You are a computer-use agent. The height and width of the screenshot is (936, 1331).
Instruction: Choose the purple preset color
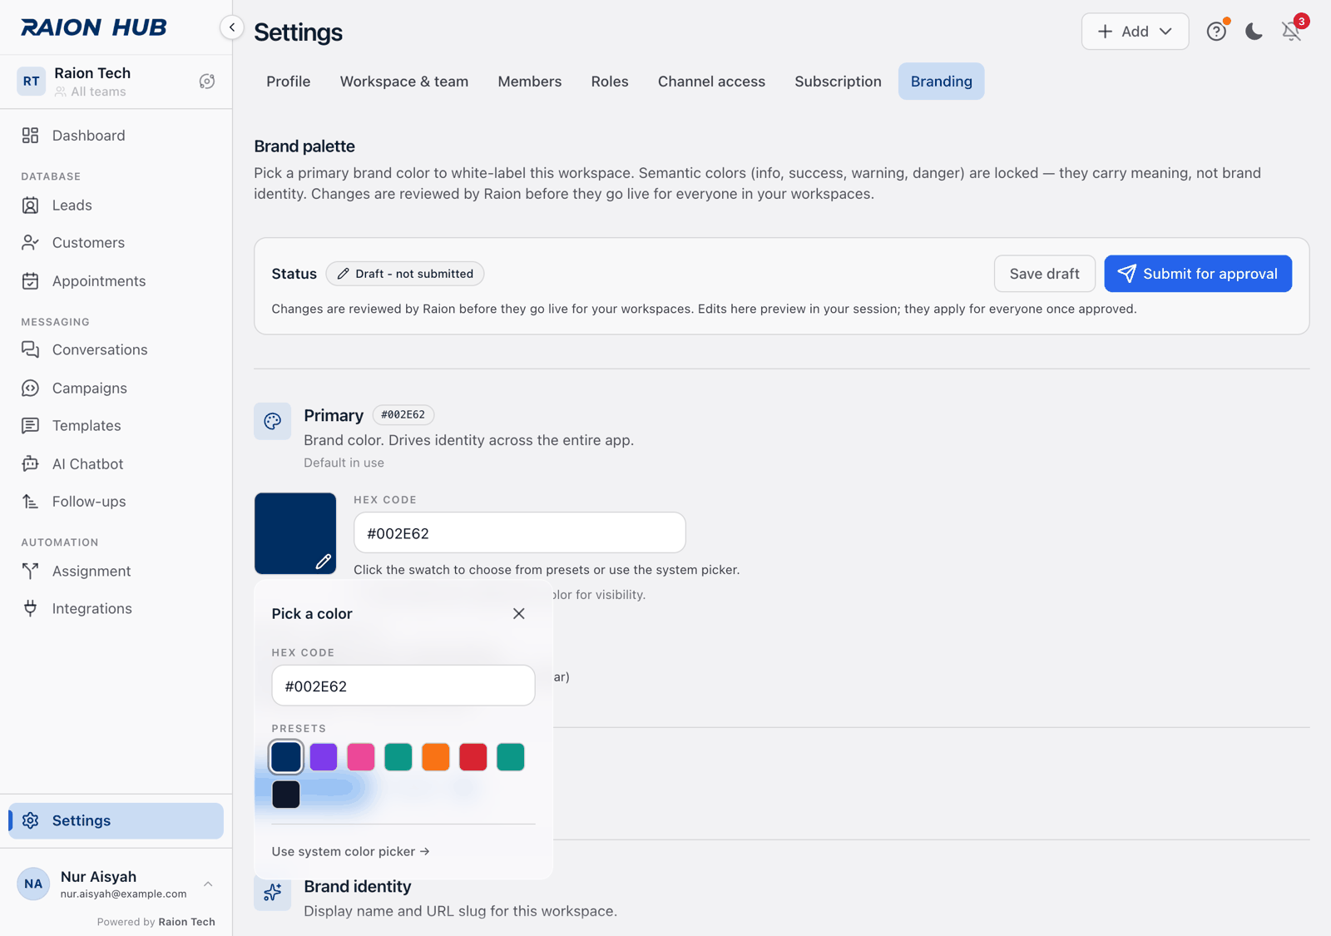click(324, 757)
